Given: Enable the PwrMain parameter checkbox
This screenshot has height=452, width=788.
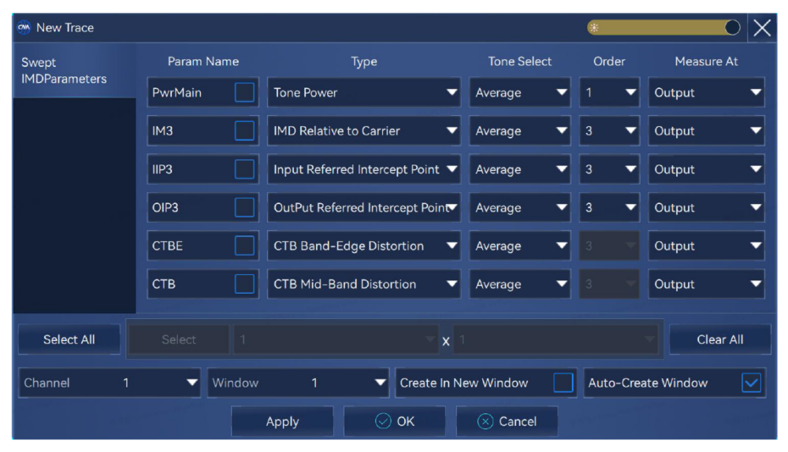Looking at the screenshot, I should [x=244, y=92].
